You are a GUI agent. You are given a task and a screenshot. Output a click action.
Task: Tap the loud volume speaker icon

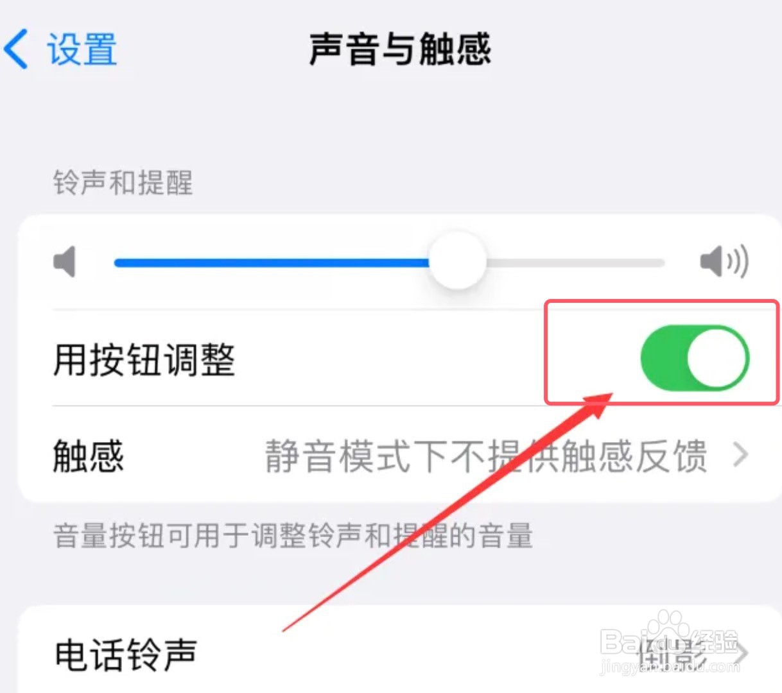(x=724, y=262)
